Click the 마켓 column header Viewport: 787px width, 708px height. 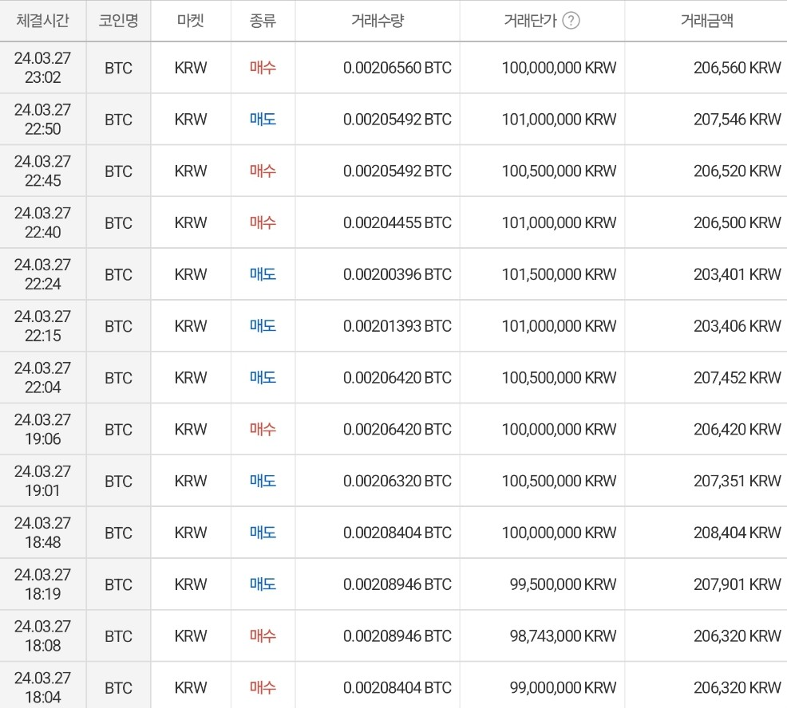point(191,21)
